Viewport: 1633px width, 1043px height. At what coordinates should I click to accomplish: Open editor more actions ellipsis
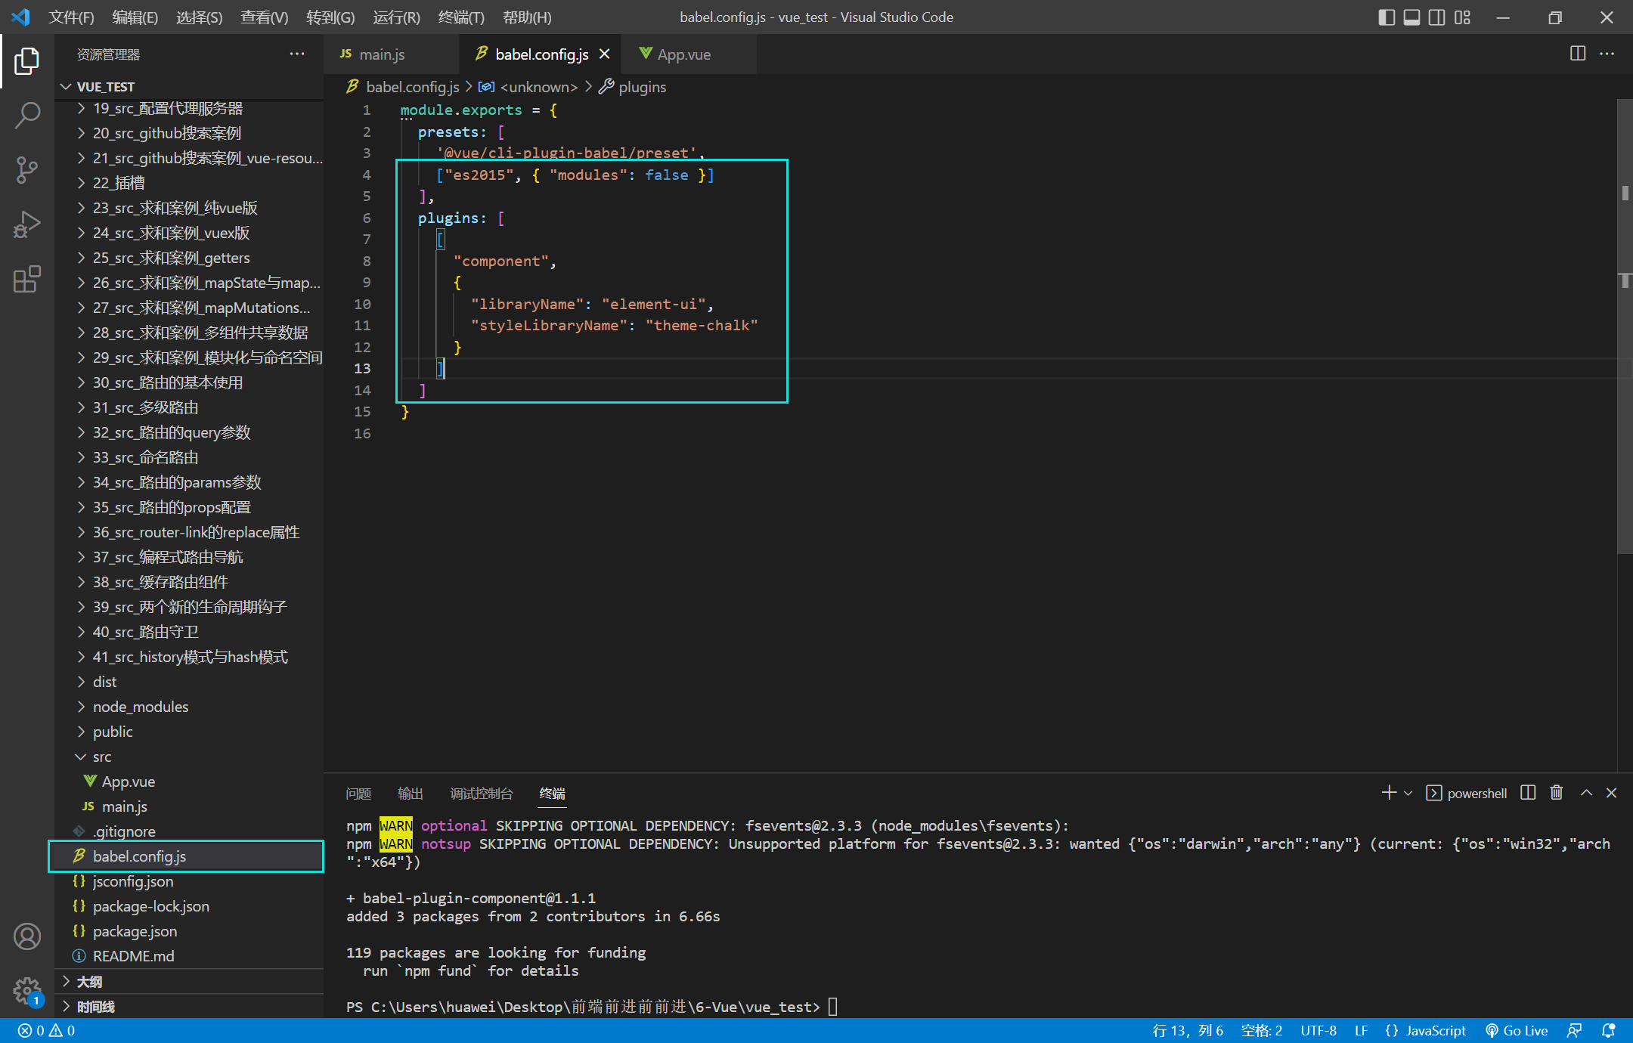point(1607,54)
